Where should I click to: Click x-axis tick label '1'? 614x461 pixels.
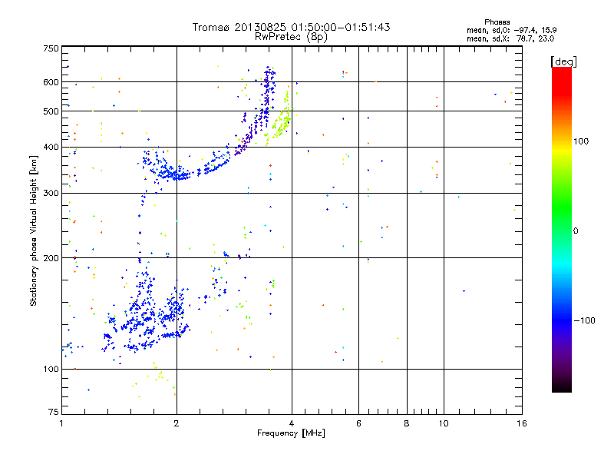click(61, 423)
